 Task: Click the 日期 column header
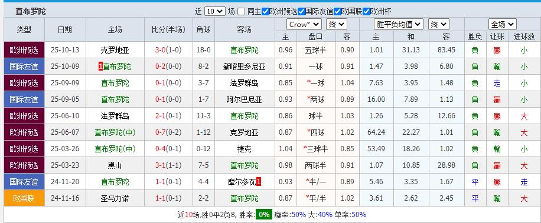(65, 29)
